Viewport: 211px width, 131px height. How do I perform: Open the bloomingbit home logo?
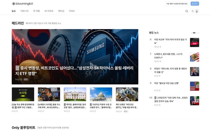coord(22,4)
